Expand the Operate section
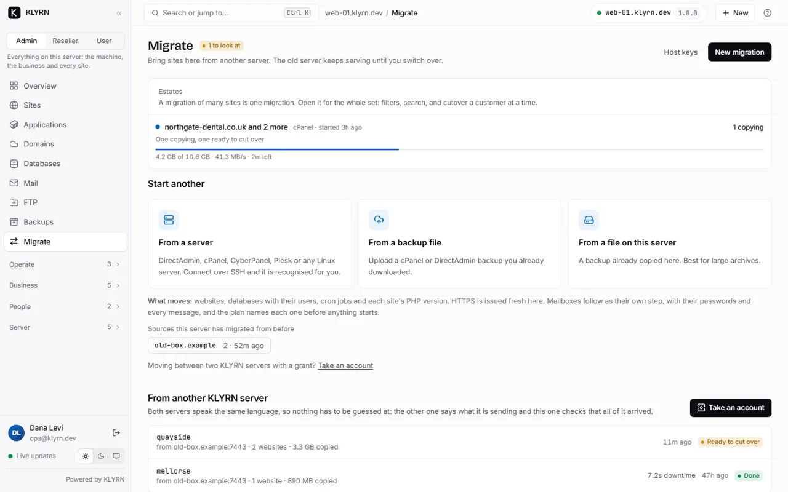The width and height of the screenshot is (788, 492). point(65,264)
